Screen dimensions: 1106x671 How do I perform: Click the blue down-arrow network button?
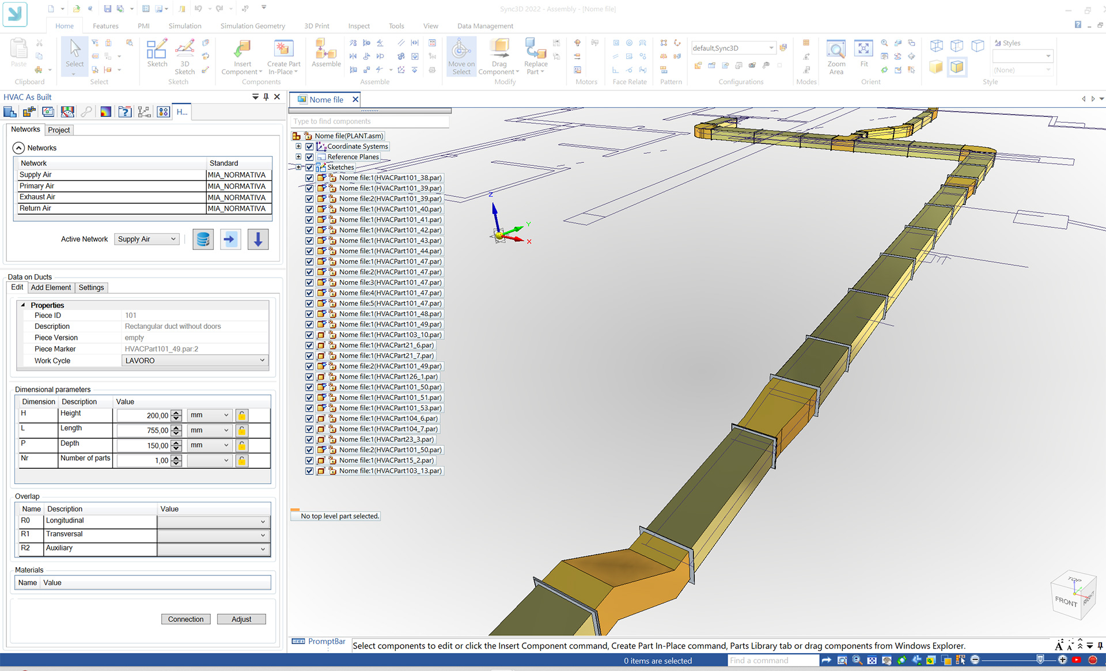[258, 239]
